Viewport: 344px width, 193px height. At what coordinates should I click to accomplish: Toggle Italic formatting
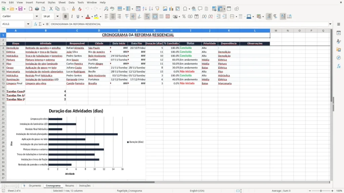pyautogui.click(x=72, y=16)
